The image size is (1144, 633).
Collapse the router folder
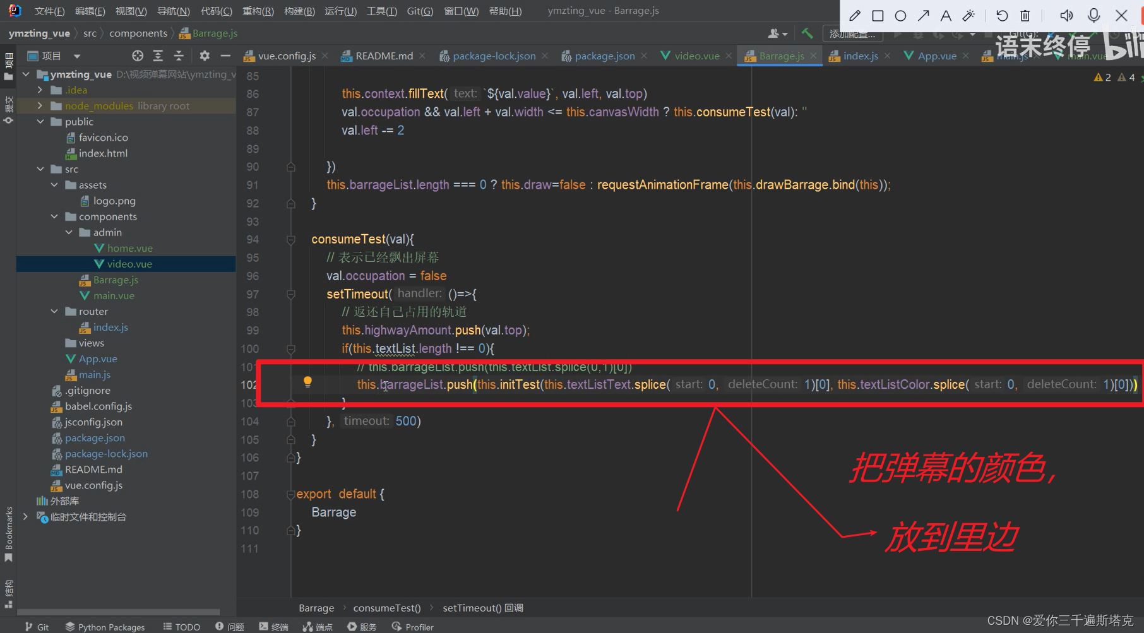[x=54, y=311]
